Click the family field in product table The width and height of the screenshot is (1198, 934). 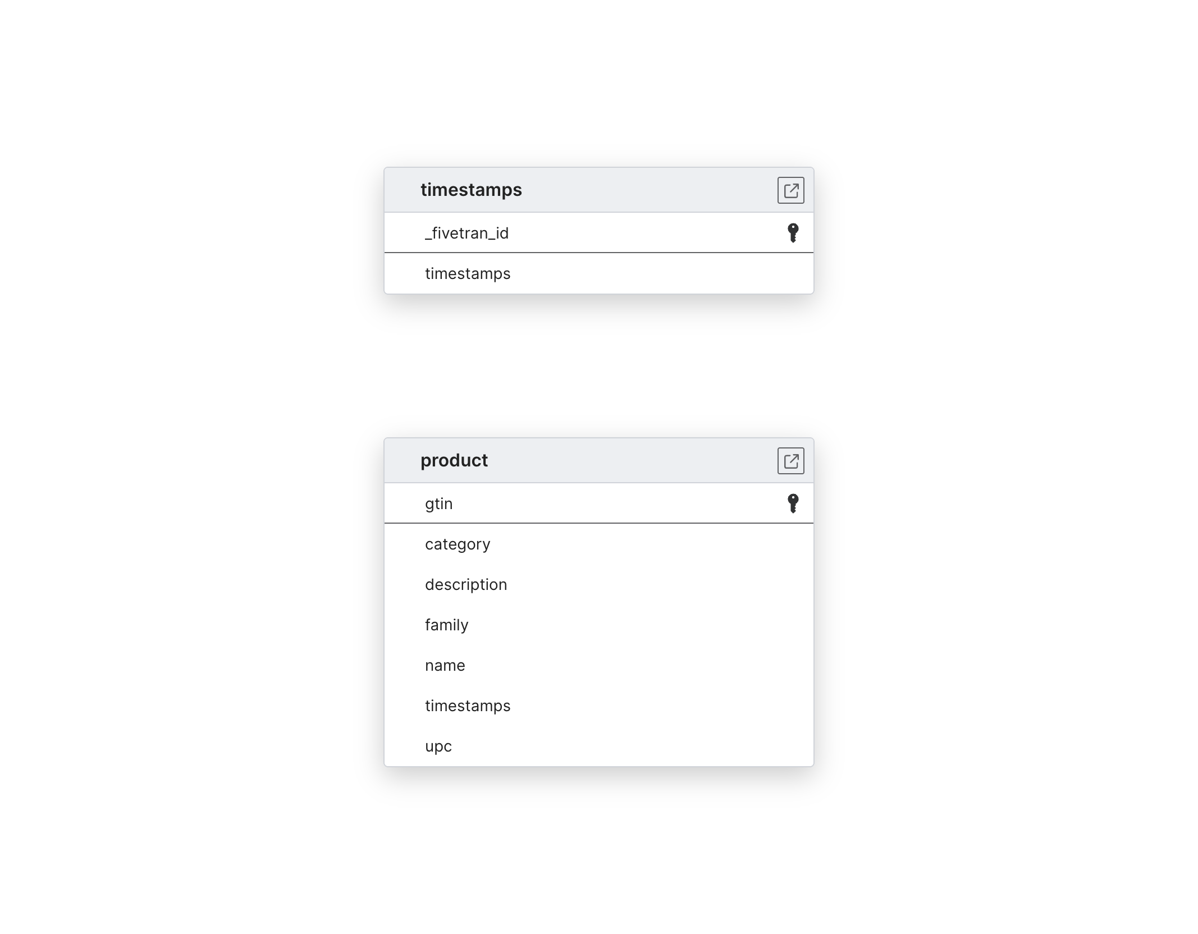coord(599,624)
